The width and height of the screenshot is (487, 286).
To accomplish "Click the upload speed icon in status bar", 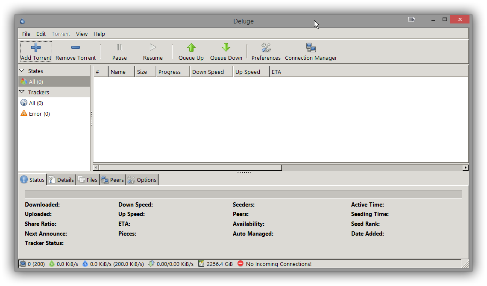I will 85,264.
